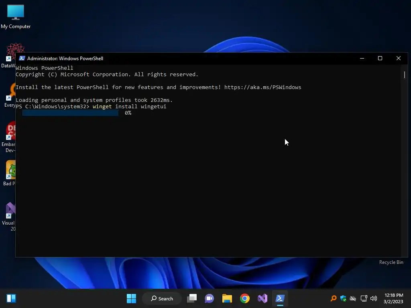Launch Google Chrome from the taskbar
The image size is (411, 308).
(245, 298)
